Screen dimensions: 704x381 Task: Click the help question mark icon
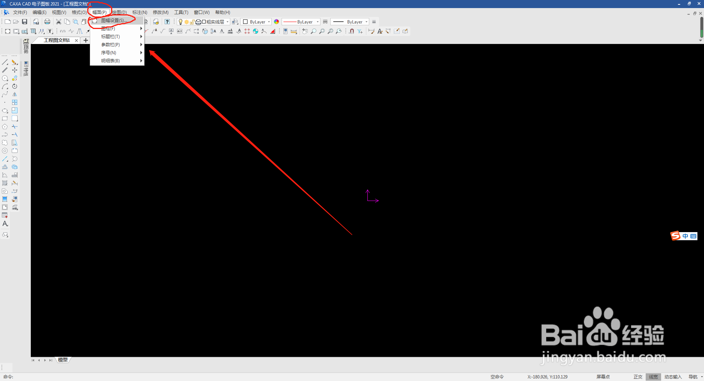point(167,22)
